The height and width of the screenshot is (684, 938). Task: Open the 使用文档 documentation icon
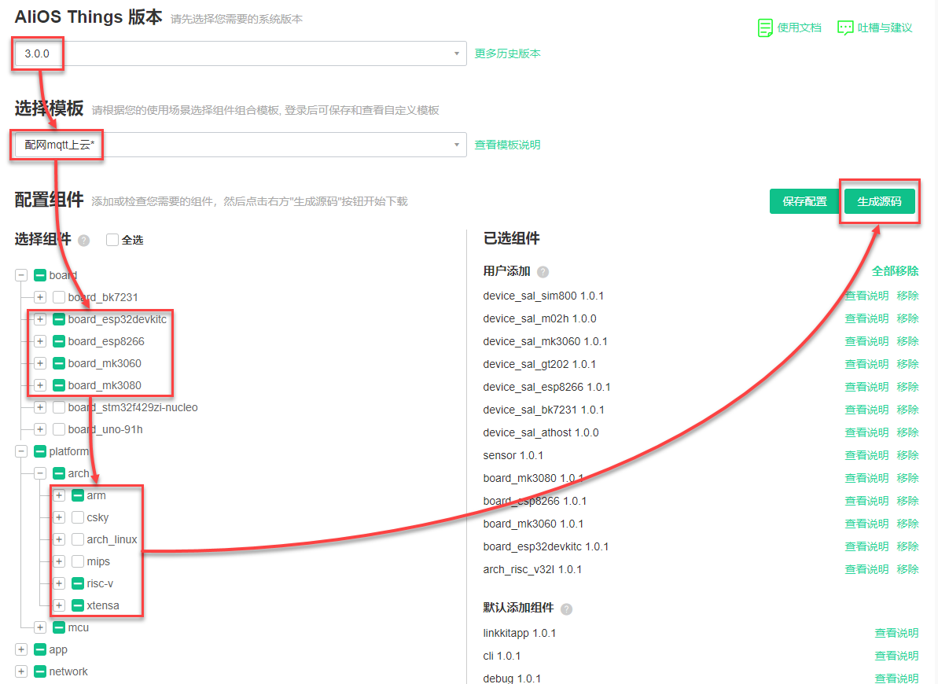[764, 28]
